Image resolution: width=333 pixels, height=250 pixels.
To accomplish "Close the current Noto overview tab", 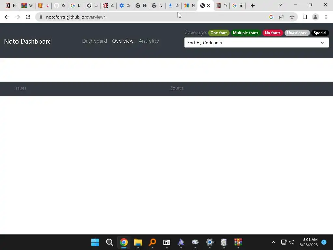I will click(x=208, y=6).
